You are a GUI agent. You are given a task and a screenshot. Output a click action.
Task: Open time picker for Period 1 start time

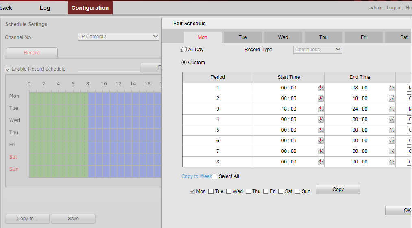(x=320, y=88)
